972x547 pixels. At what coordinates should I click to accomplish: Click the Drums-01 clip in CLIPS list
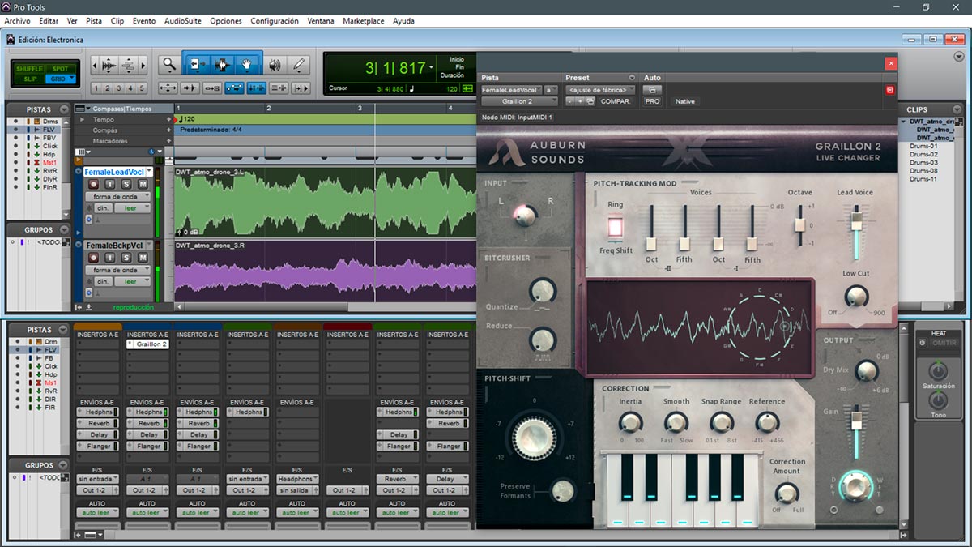923,147
